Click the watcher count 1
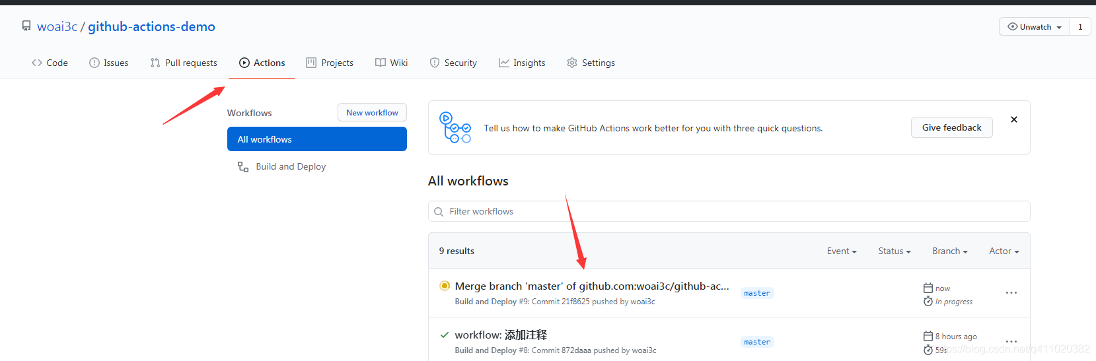The width and height of the screenshot is (1096, 361). tap(1080, 27)
